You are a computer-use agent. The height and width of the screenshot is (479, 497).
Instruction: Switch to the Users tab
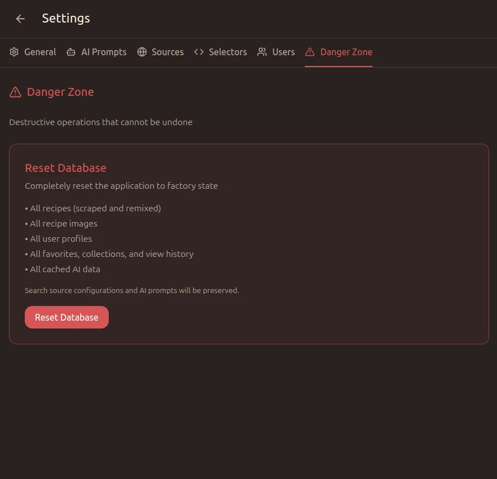(x=283, y=52)
